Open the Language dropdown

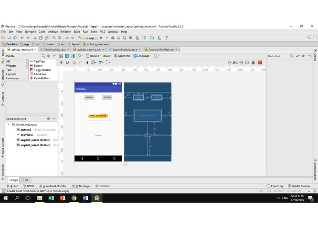coord(142,56)
